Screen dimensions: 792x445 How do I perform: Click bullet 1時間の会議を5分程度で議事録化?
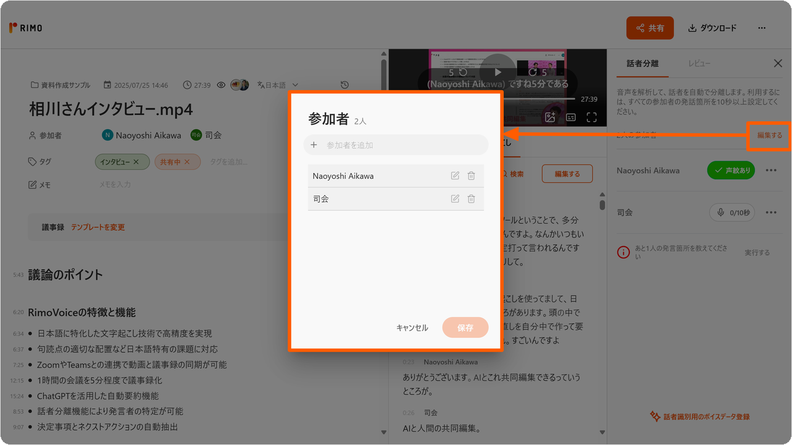click(x=100, y=380)
